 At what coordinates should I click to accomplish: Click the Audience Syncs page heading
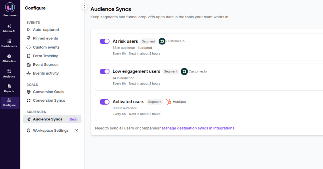click(111, 9)
